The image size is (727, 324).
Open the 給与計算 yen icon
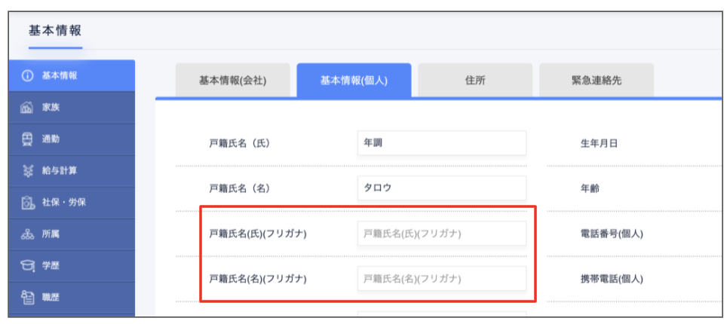pyautogui.click(x=28, y=171)
